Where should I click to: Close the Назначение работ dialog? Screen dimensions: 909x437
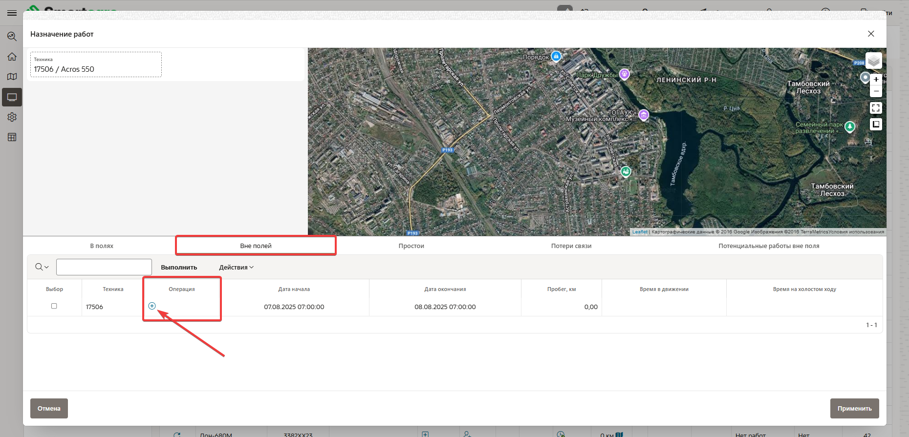click(x=870, y=34)
